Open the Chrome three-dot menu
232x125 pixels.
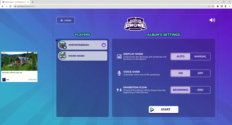click(229, 6)
